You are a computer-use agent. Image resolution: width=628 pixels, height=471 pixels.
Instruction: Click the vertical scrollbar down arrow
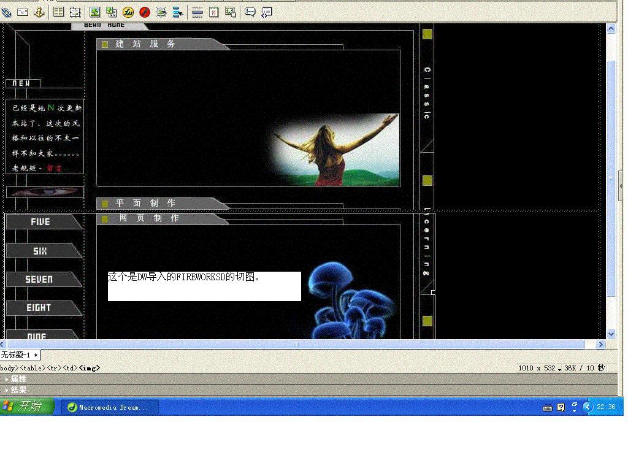click(x=611, y=334)
